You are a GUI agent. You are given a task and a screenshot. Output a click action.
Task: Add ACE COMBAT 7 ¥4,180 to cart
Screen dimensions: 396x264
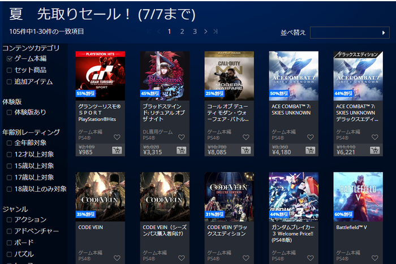(311, 150)
